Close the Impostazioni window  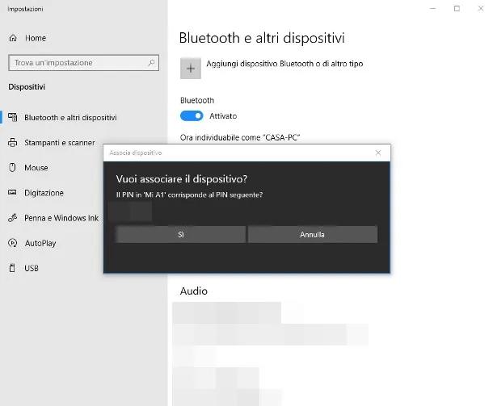(x=481, y=9)
